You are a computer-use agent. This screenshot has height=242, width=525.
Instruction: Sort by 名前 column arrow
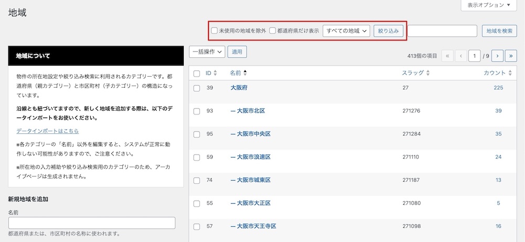click(245, 73)
